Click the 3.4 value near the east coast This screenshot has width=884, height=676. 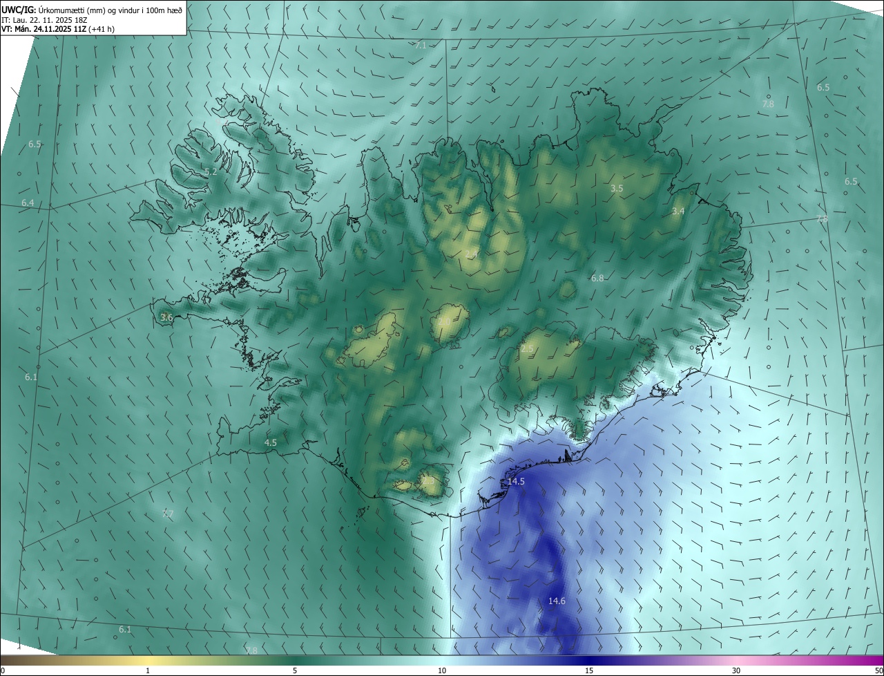click(678, 211)
